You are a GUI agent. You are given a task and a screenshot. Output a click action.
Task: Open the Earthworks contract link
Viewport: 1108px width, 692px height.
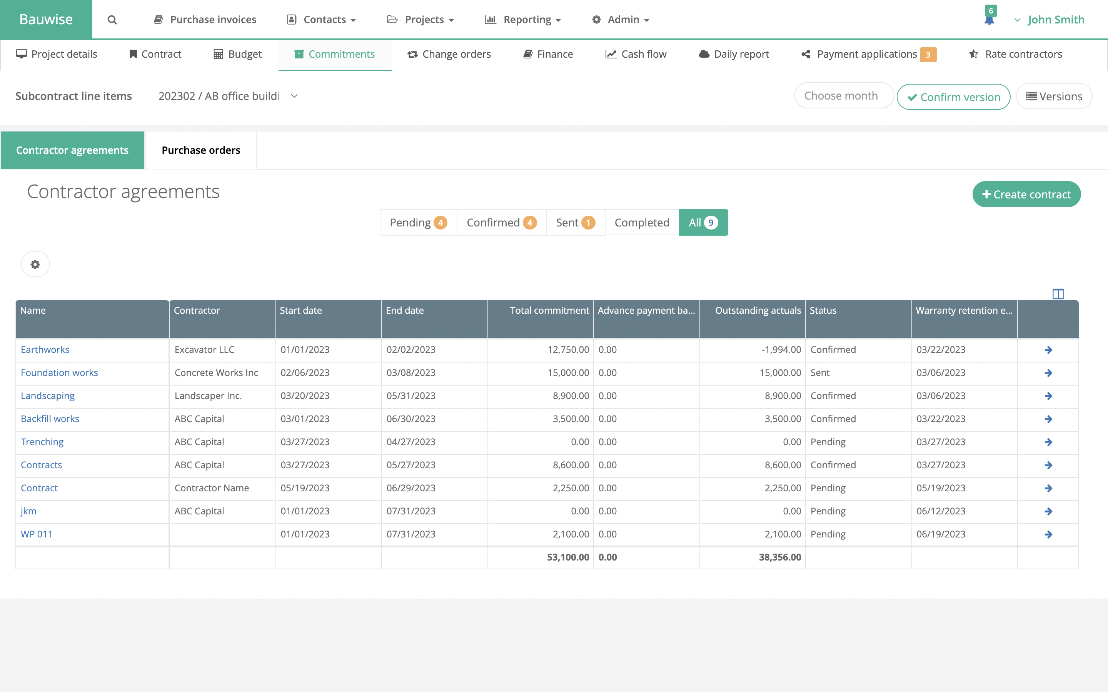(45, 350)
